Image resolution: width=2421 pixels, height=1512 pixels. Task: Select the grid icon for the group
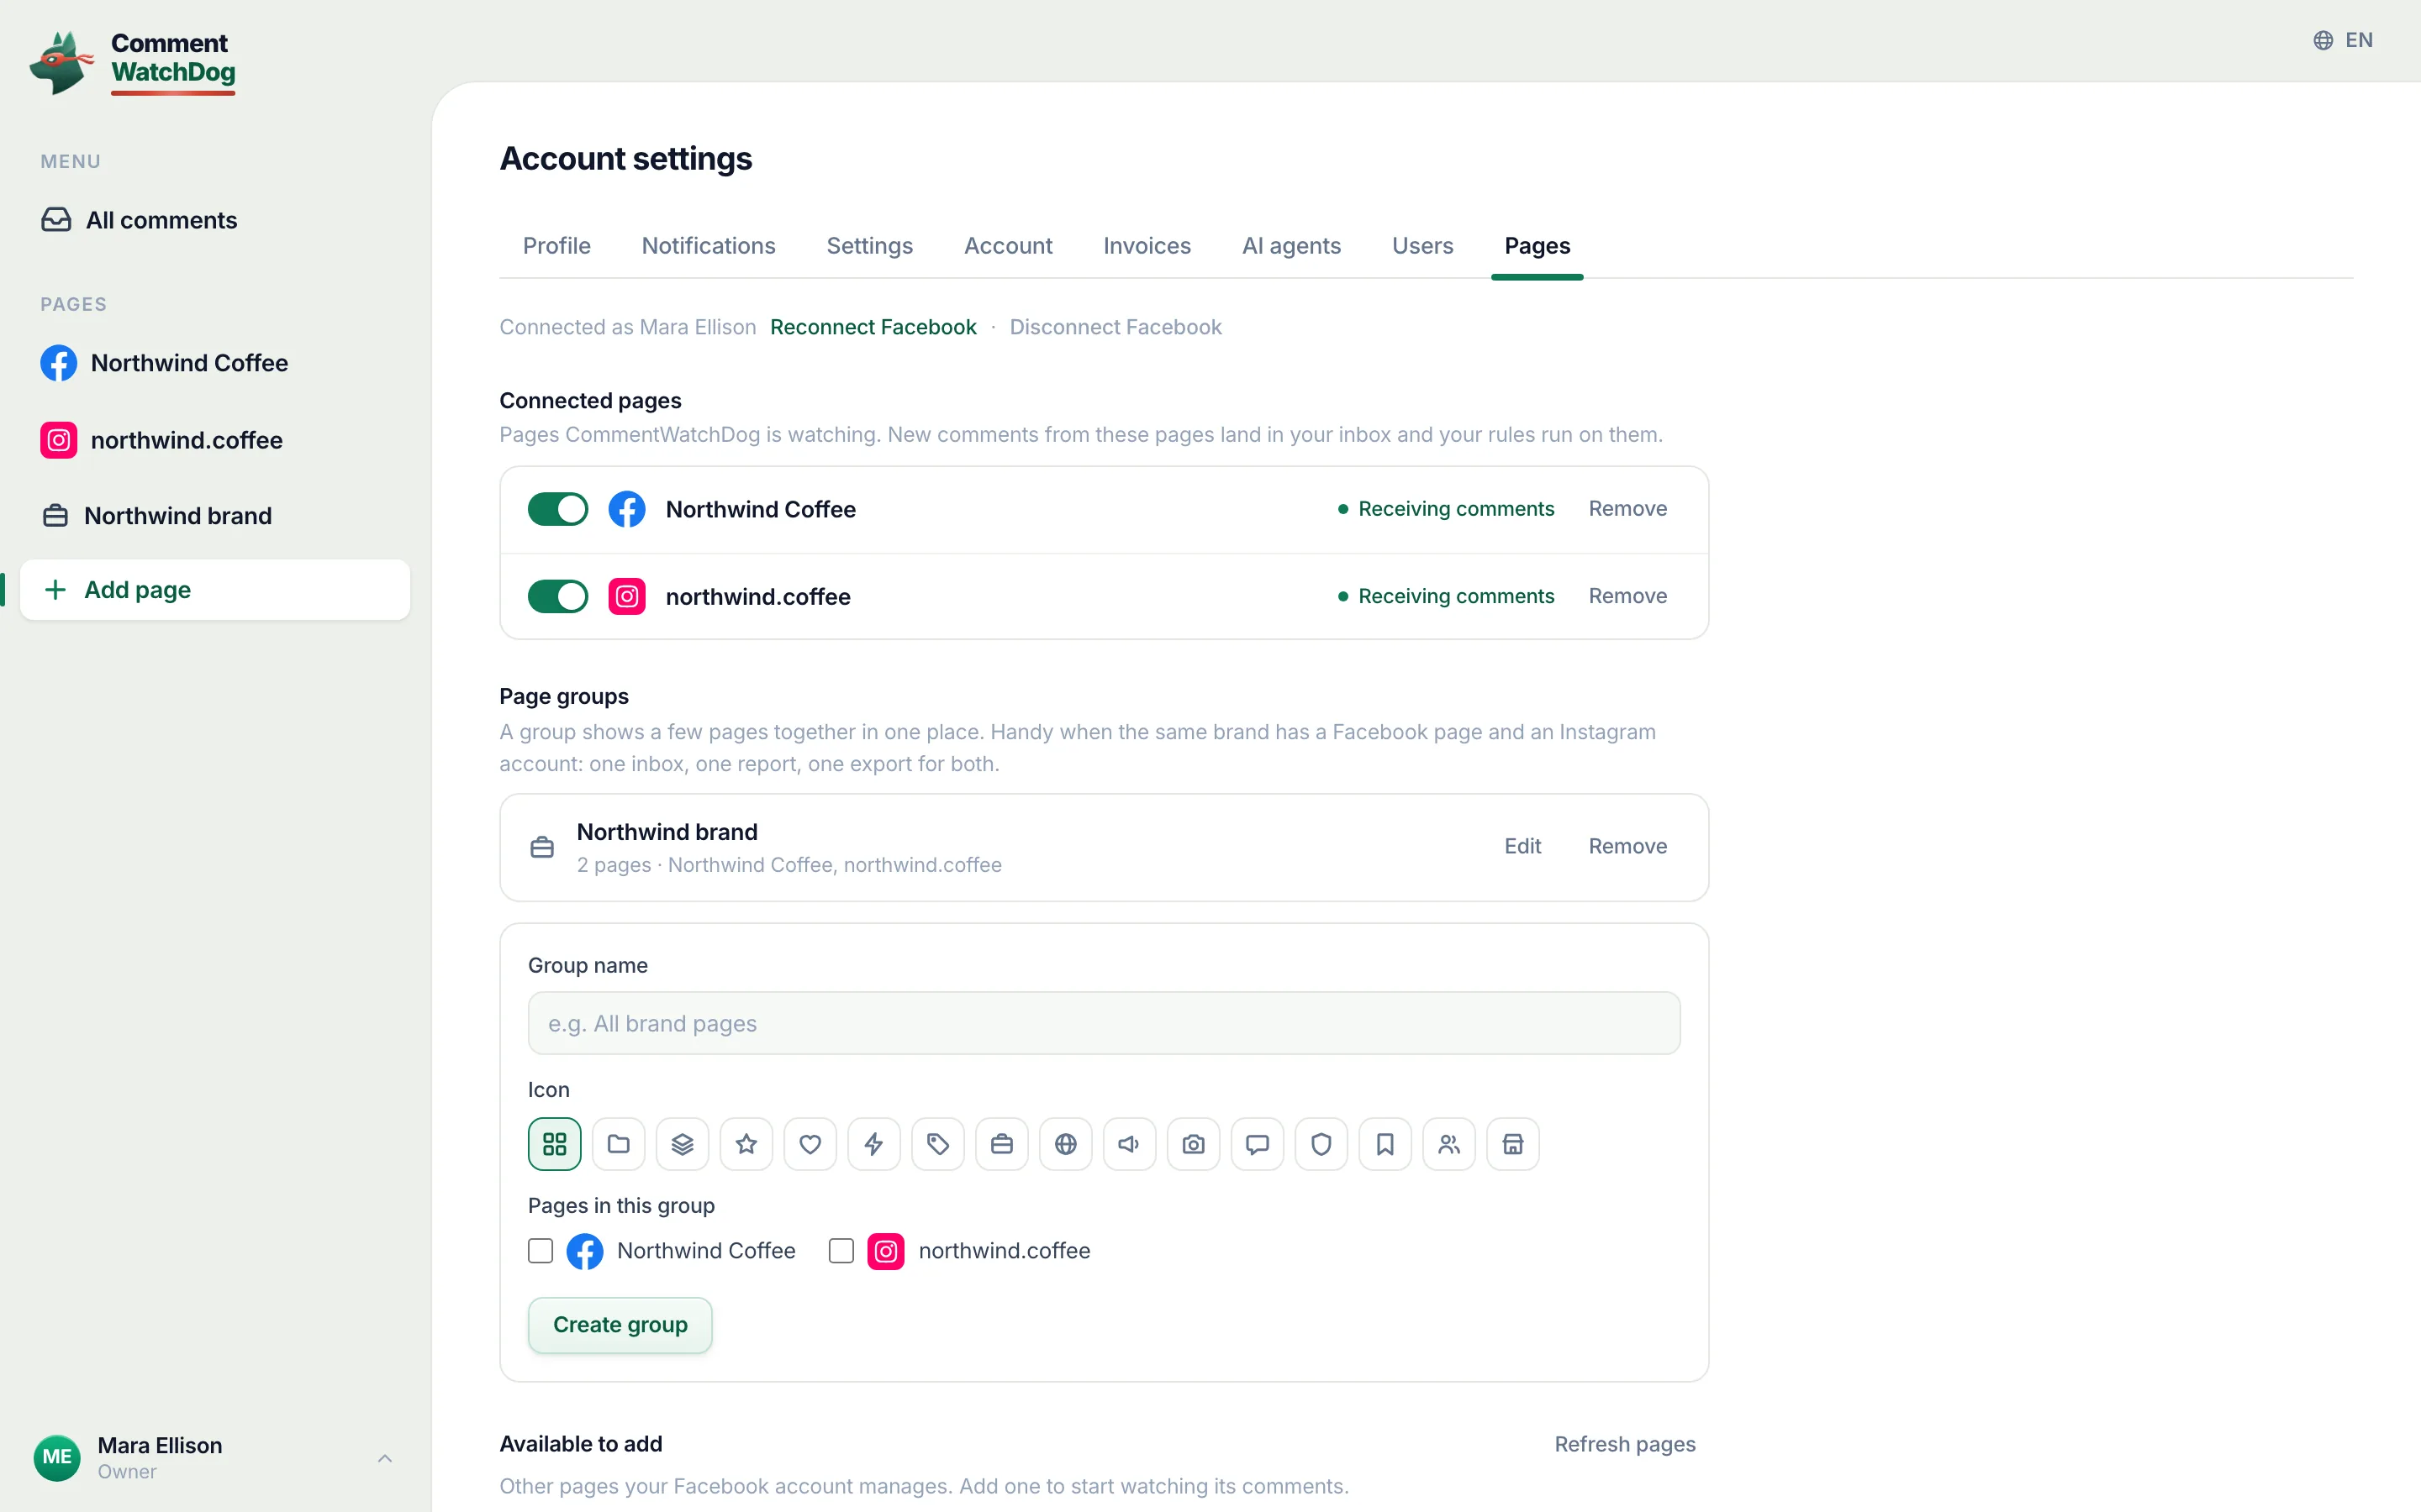click(554, 1144)
